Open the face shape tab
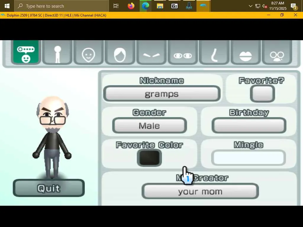Viewport: 303px width, 227px height. click(88, 53)
